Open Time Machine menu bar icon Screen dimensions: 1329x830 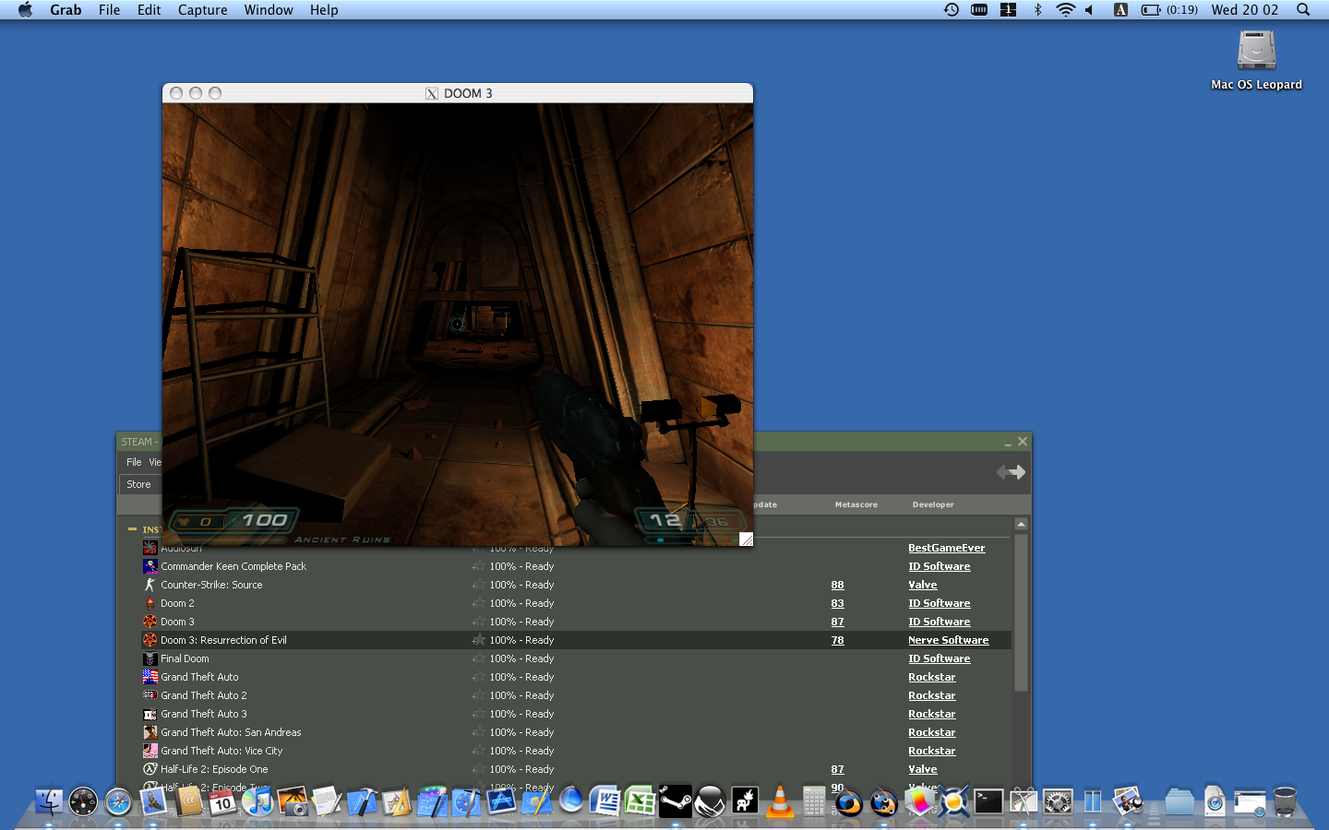coord(952,9)
